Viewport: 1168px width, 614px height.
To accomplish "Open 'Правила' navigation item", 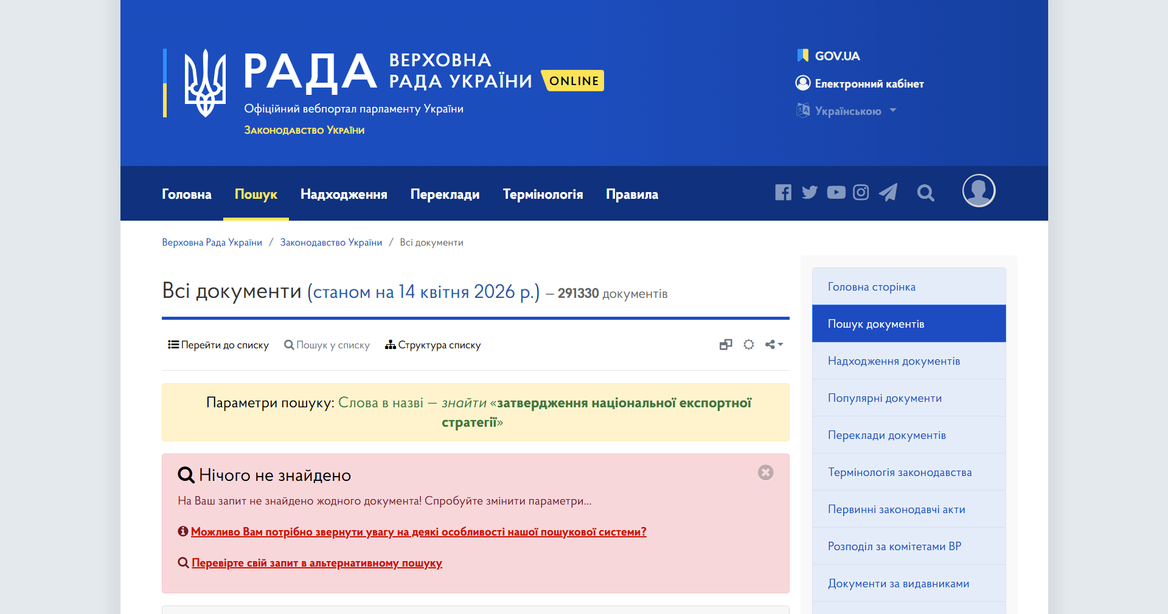I will tap(632, 195).
